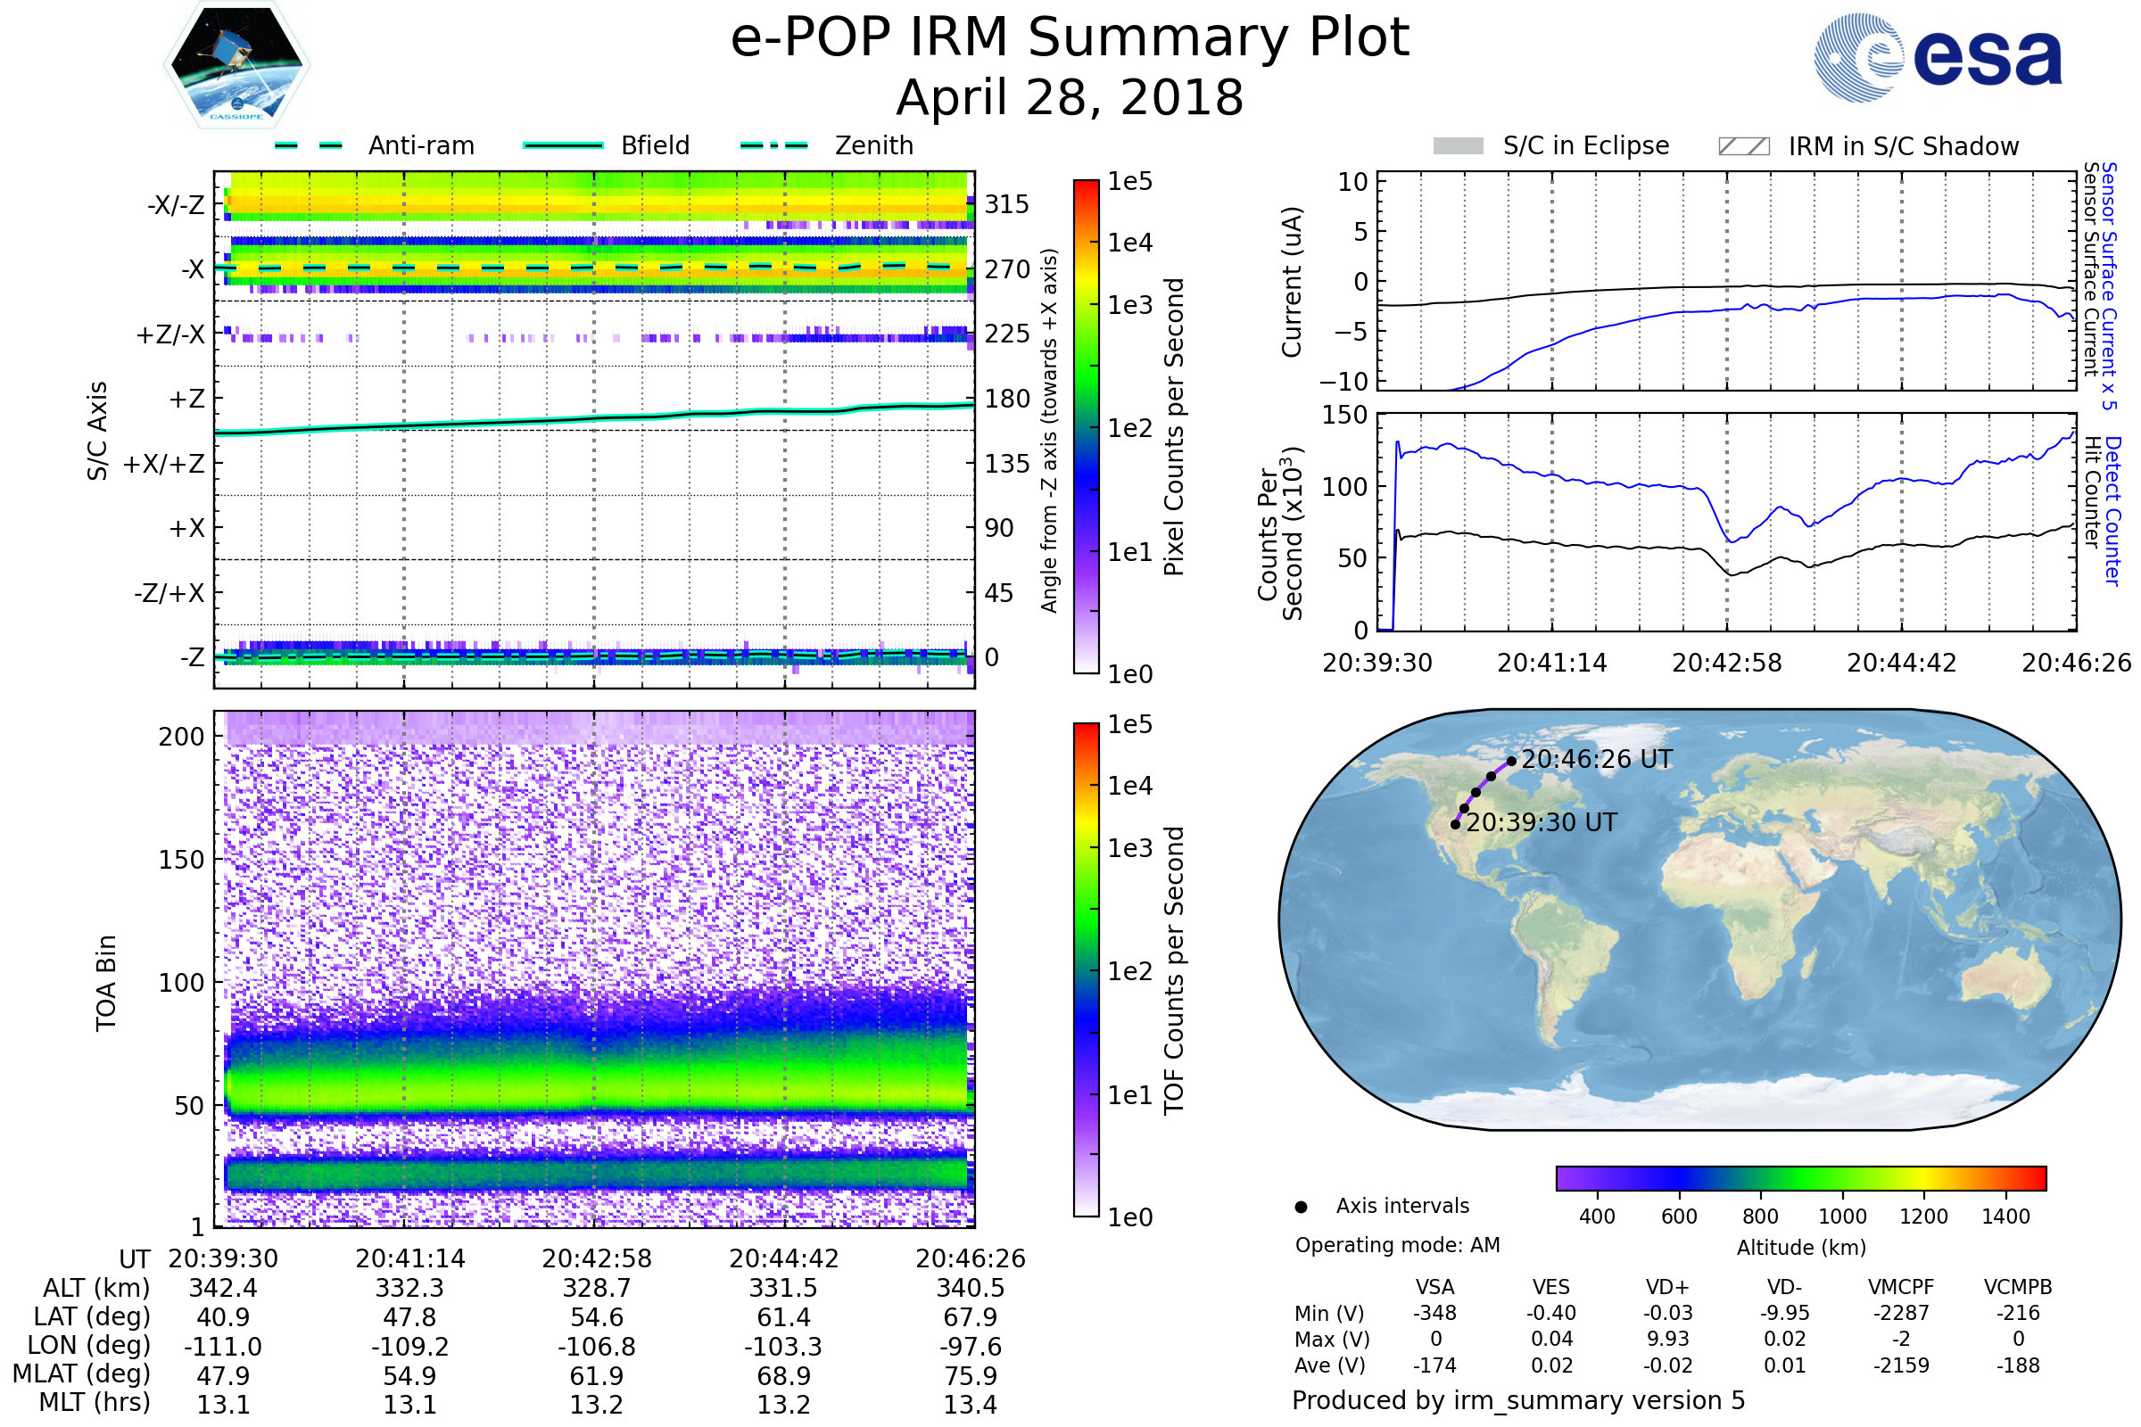Click the 20:39:30 UT map track point
This screenshot has width=2141, height=1427.
coord(1455,824)
